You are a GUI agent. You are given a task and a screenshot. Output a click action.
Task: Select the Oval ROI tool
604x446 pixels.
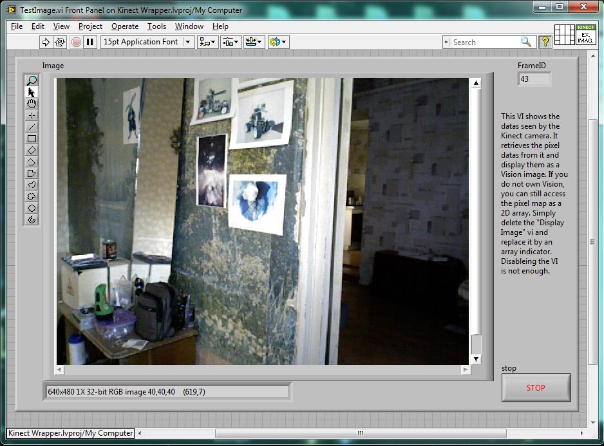[32, 208]
